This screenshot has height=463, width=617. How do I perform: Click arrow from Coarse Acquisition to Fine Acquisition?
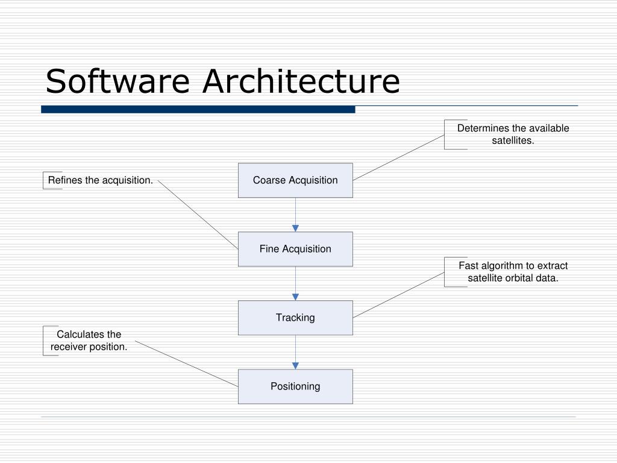(295, 215)
